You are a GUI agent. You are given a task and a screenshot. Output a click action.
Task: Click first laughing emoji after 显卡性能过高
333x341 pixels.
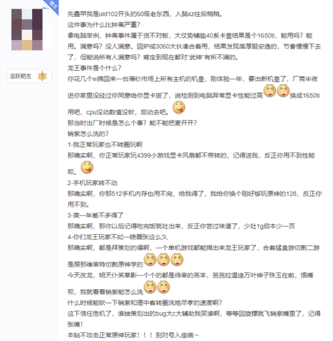click(x=270, y=90)
